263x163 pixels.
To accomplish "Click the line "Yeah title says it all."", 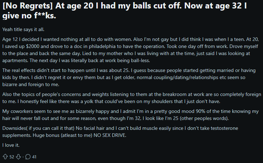I will click(x=23, y=29).
